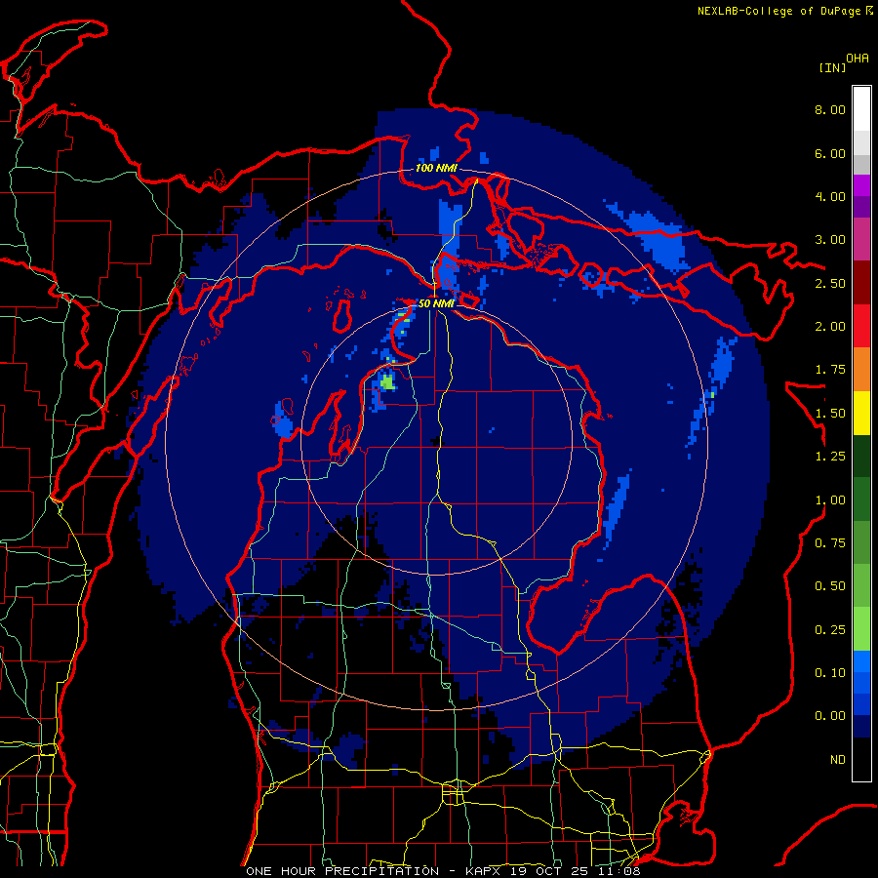
Task: Click the 1.75 legend value
Action: pos(830,370)
